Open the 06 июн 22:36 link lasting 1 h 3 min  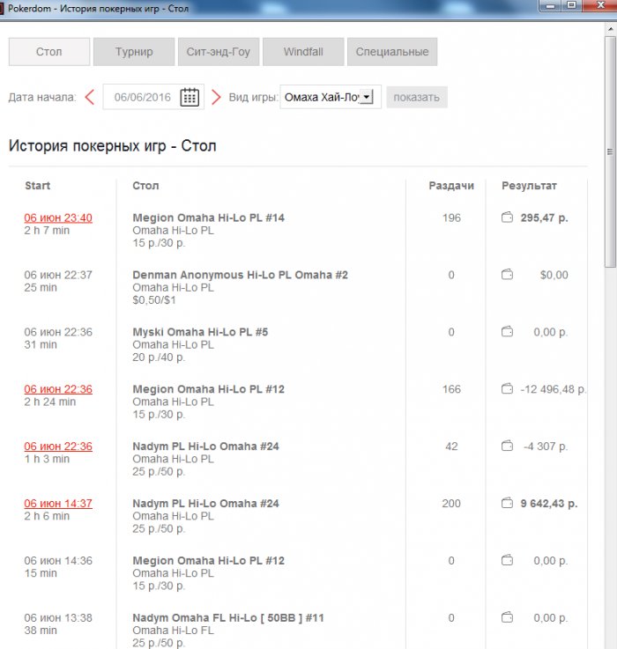coord(58,446)
